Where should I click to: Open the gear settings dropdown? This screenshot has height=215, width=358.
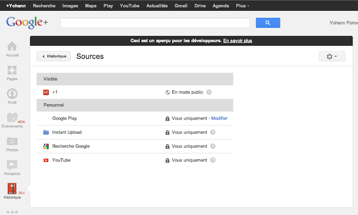331,56
